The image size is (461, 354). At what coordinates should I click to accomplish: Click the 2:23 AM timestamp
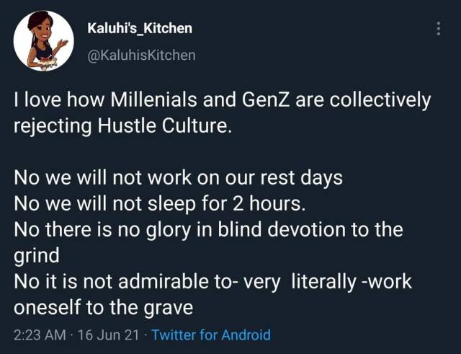point(40,335)
